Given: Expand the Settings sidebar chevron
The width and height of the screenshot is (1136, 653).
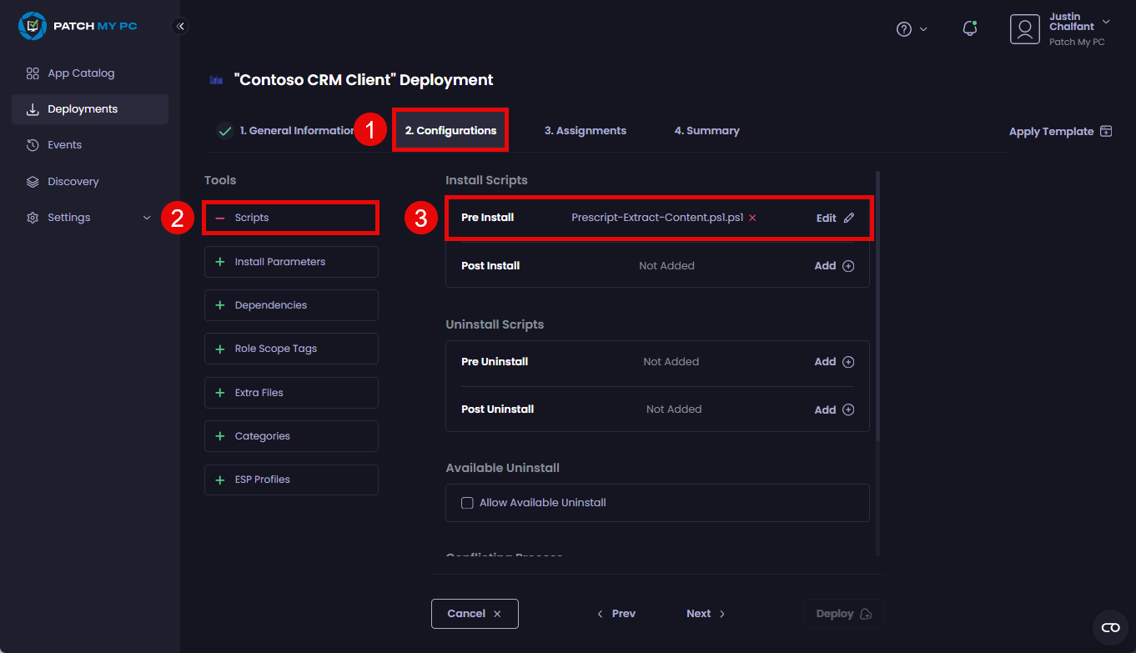Looking at the screenshot, I should [147, 217].
